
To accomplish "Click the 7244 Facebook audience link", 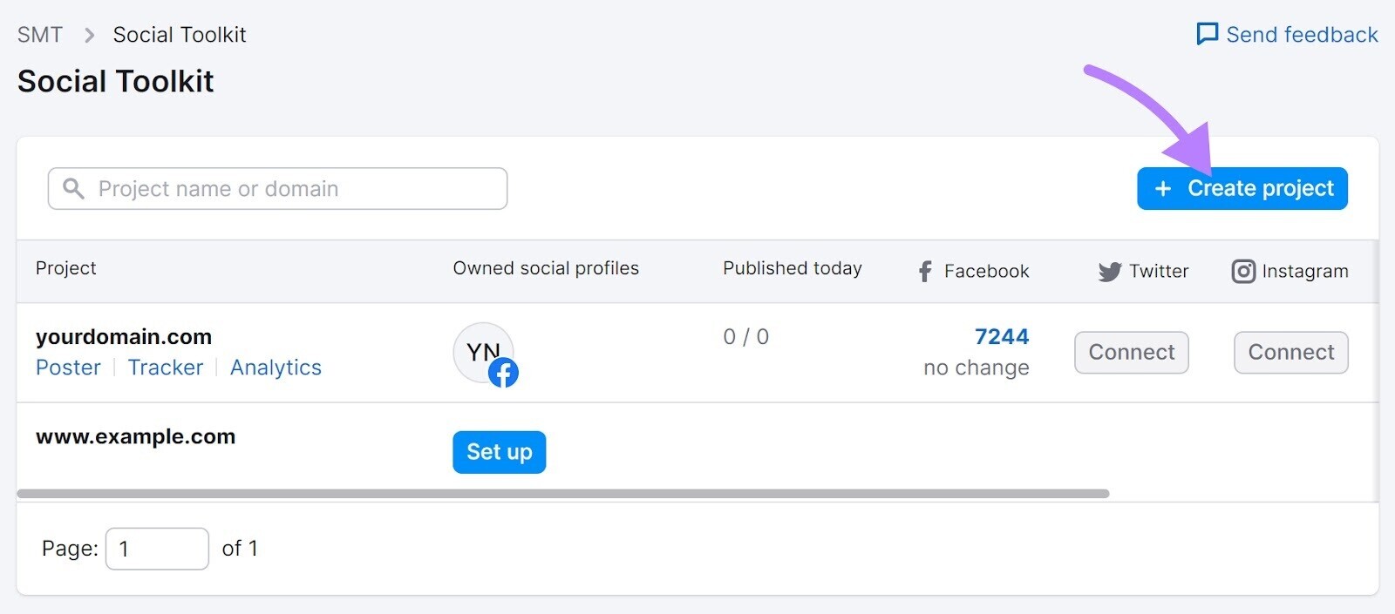I will pyautogui.click(x=1000, y=337).
